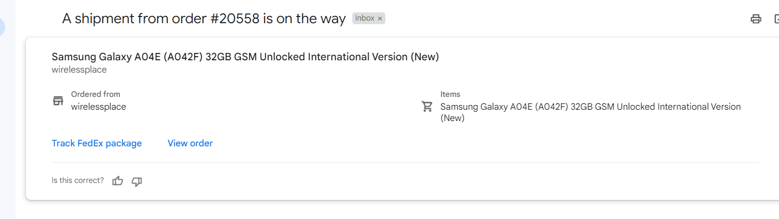Click the blue circle at the left edge
This screenshot has height=219, width=779.
2,27
